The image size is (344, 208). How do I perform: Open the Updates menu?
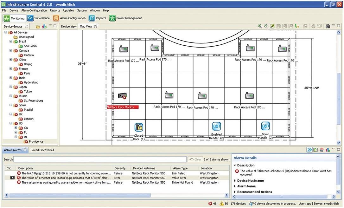click(x=69, y=10)
